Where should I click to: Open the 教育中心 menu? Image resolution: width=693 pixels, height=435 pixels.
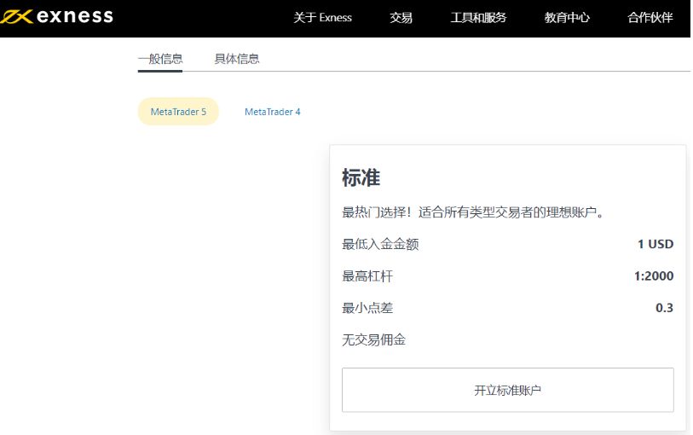567,18
